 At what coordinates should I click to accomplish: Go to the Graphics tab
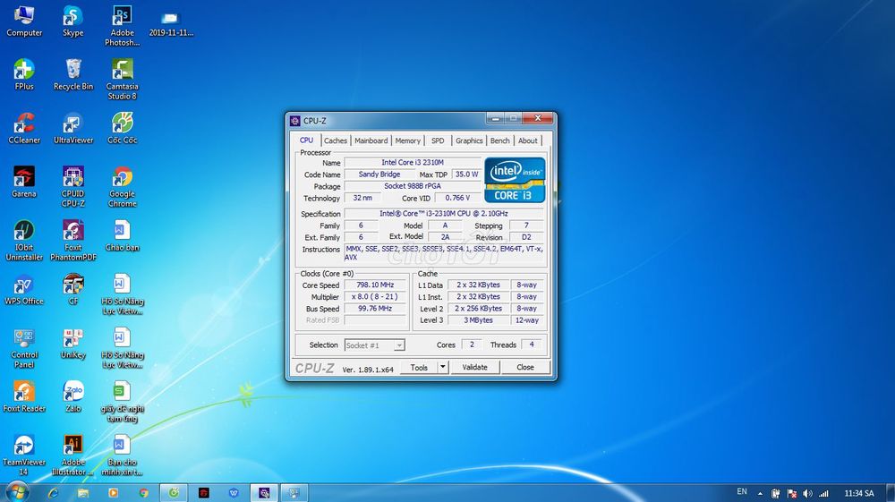pyautogui.click(x=469, y=140)
